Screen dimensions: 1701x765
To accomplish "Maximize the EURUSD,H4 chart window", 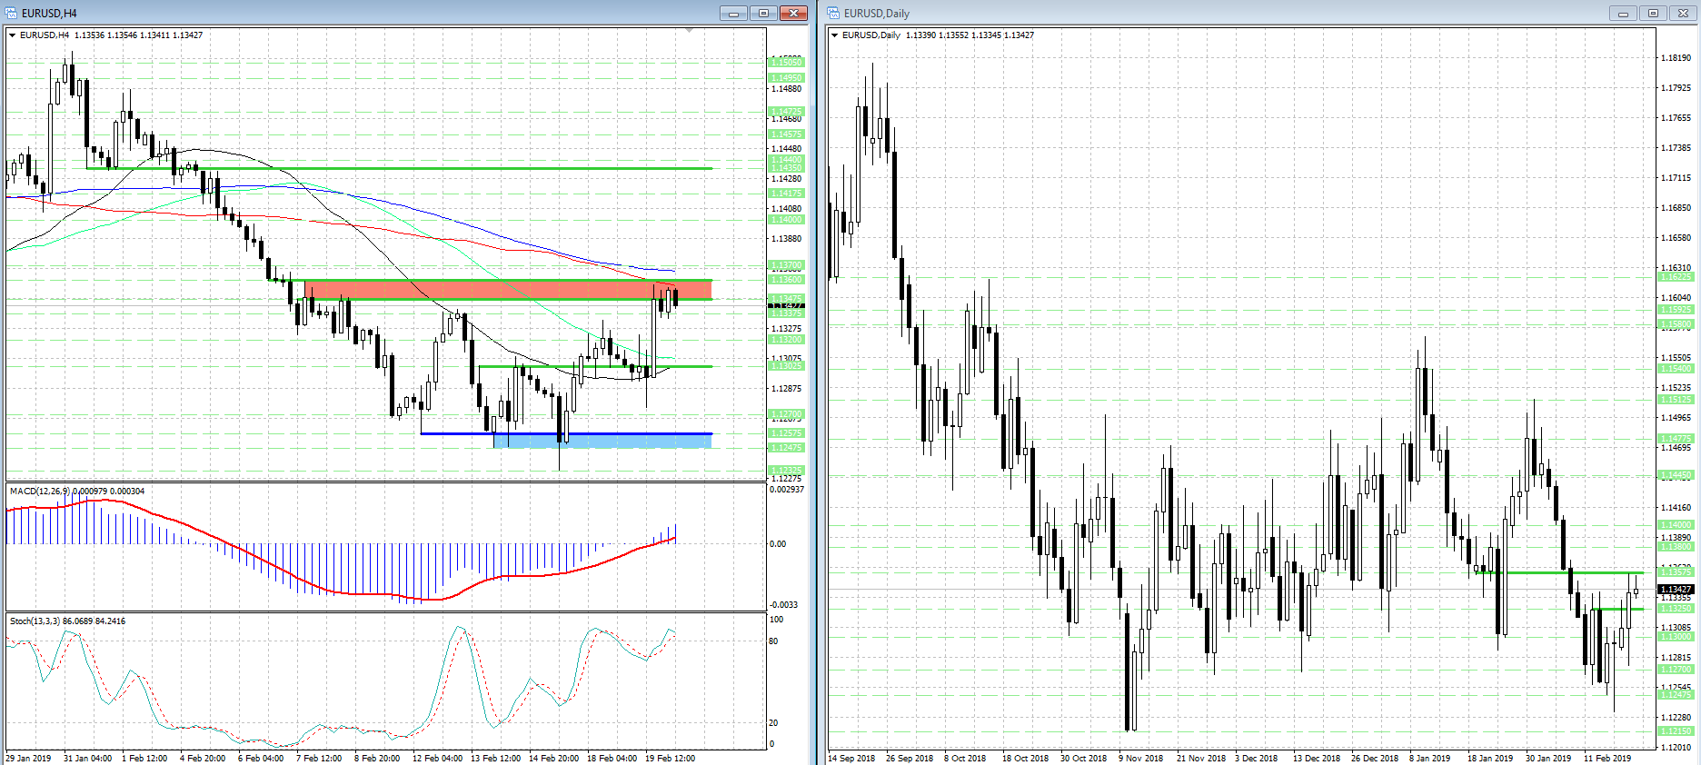I will point(763,13).
